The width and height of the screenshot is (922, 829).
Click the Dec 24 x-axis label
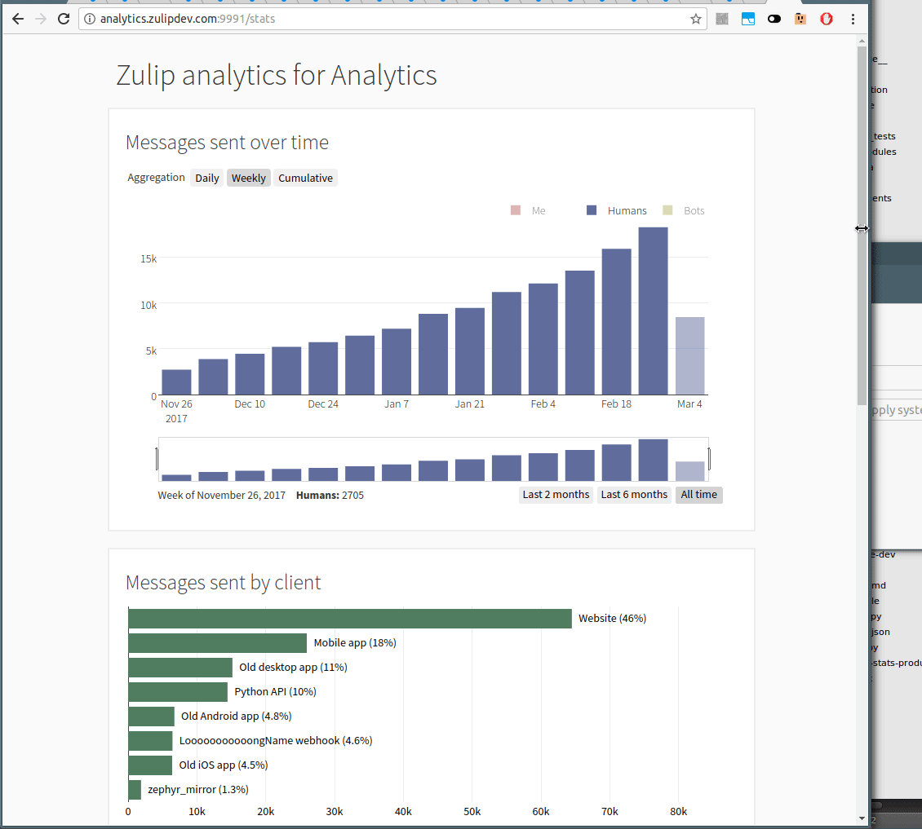323,404
